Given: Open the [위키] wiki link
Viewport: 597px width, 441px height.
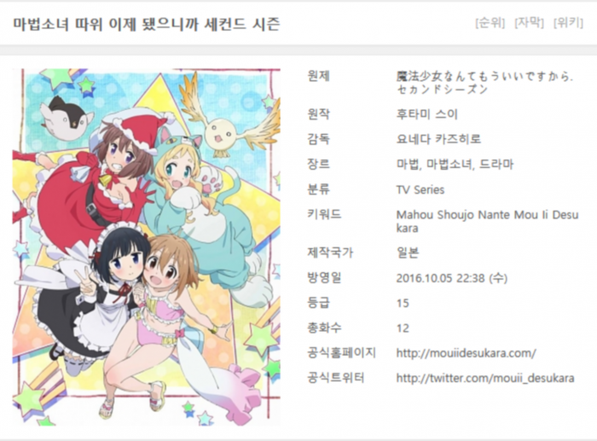Looking at the screenshot, I should (x=568, y=23).
